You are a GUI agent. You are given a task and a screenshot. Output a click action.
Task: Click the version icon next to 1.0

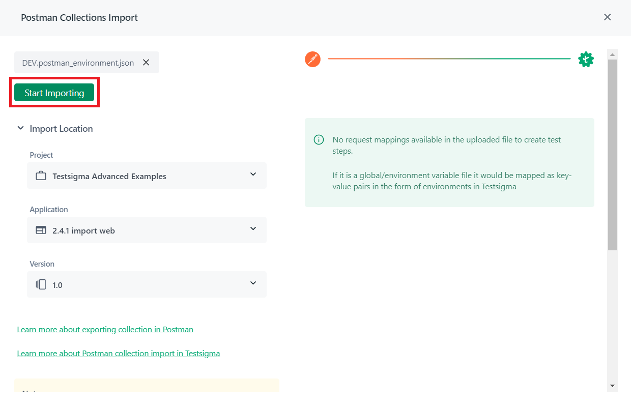tap(41, 285)
